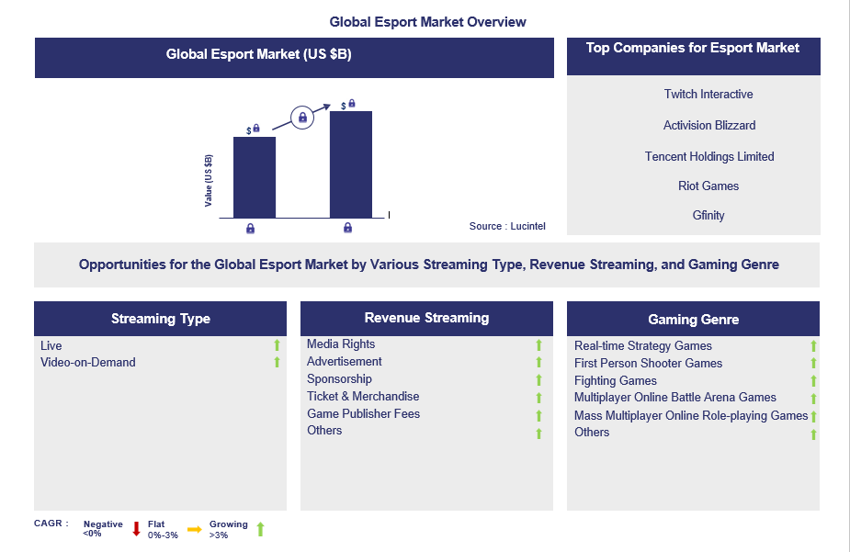Click the lock icon below the left bar
This screenshot has height=552, width=850.
point(251,229)
